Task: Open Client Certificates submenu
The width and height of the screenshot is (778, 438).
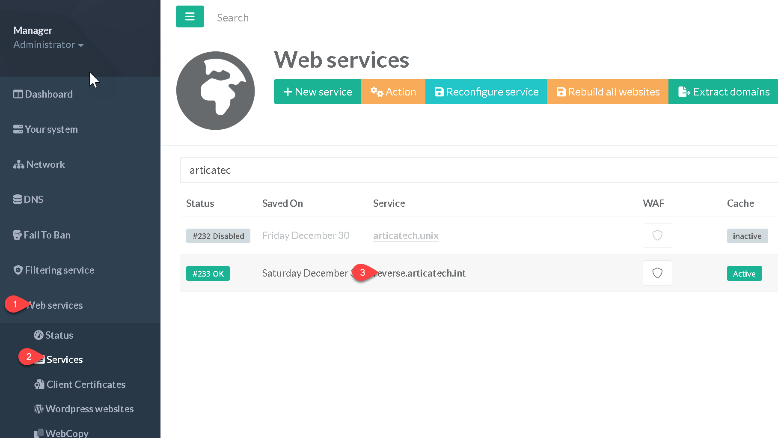Action: pyautogui.click(x=86, y=384)
